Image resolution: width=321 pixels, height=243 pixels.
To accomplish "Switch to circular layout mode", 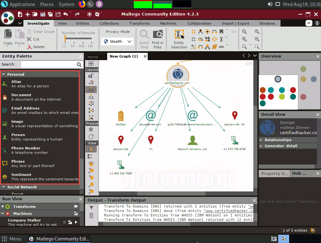I will [91, 103].
